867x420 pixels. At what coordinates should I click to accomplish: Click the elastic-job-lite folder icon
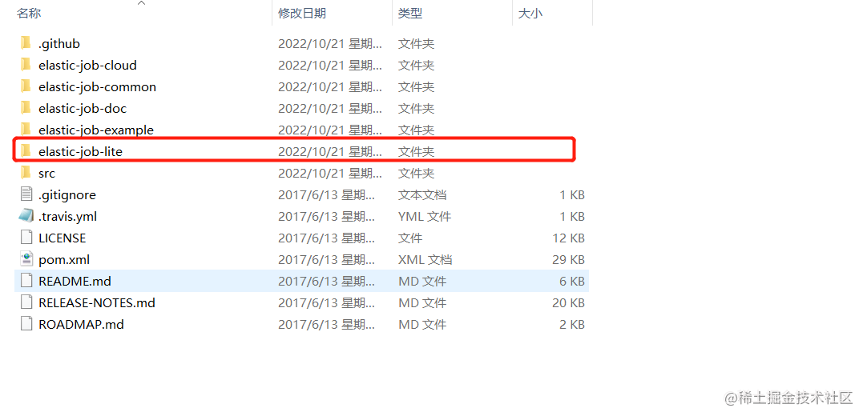[26, 150]
